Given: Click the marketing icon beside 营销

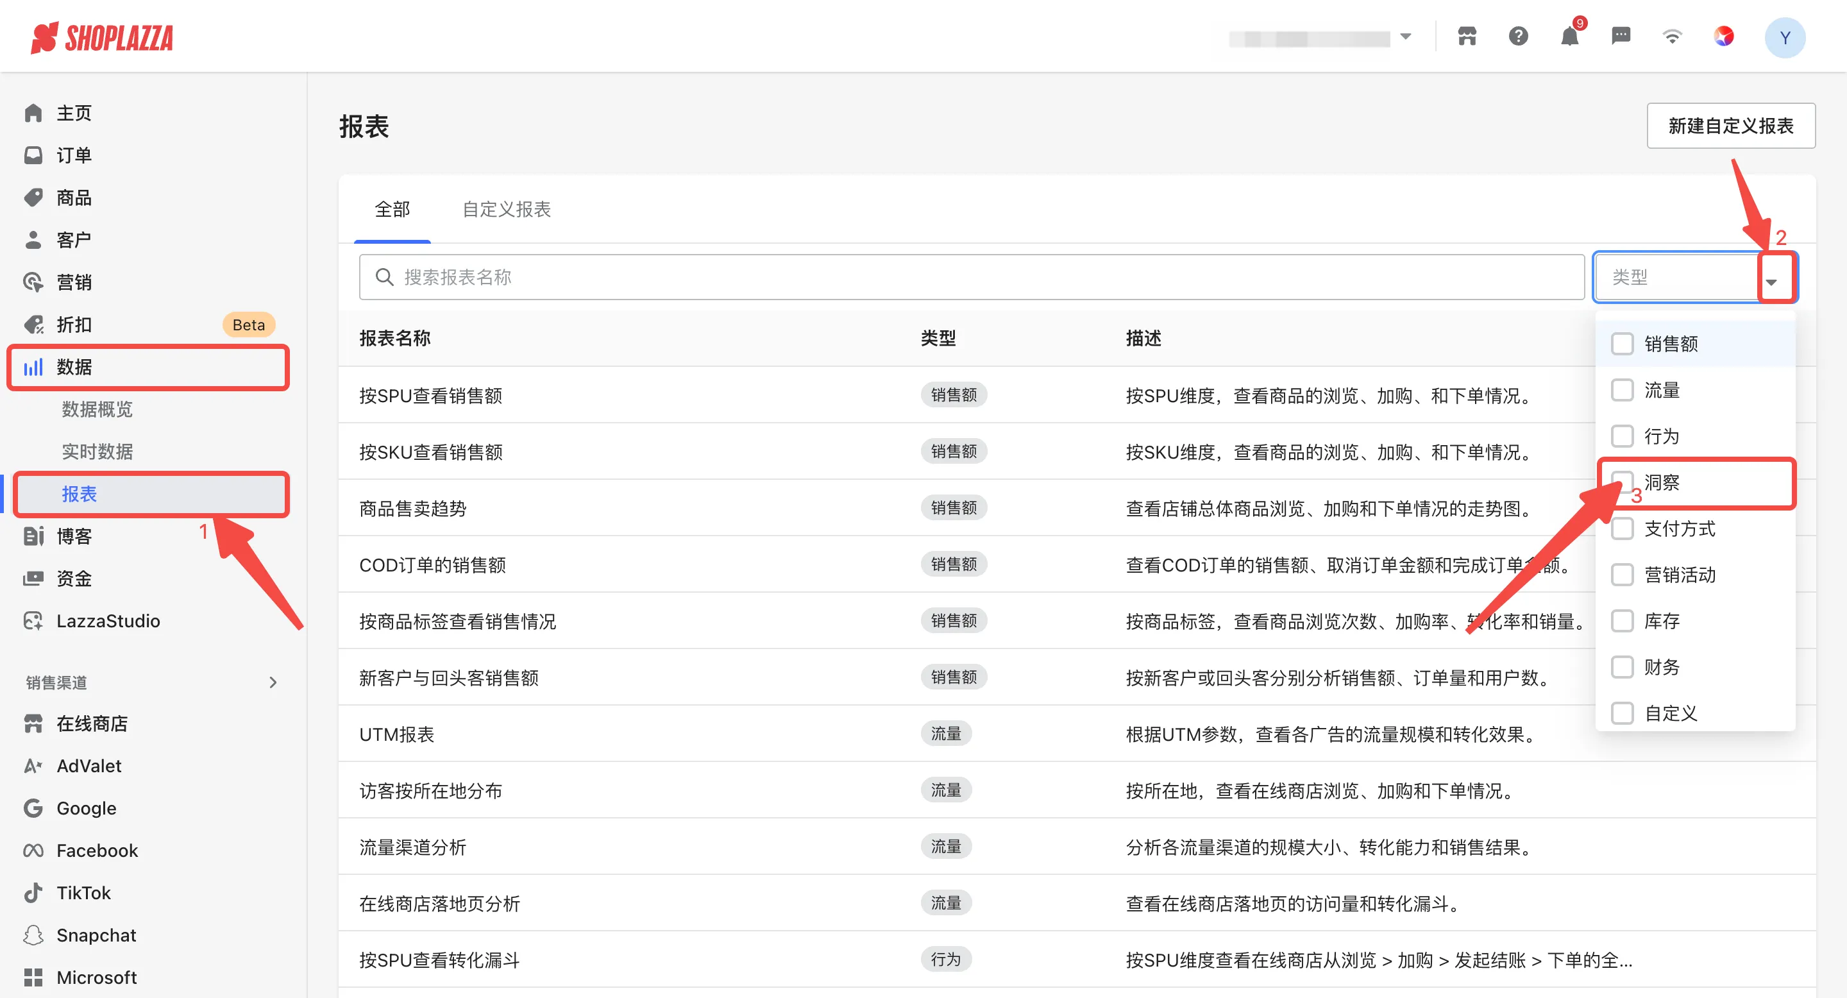Looking at the screenshot, I should tap(33, 282).
